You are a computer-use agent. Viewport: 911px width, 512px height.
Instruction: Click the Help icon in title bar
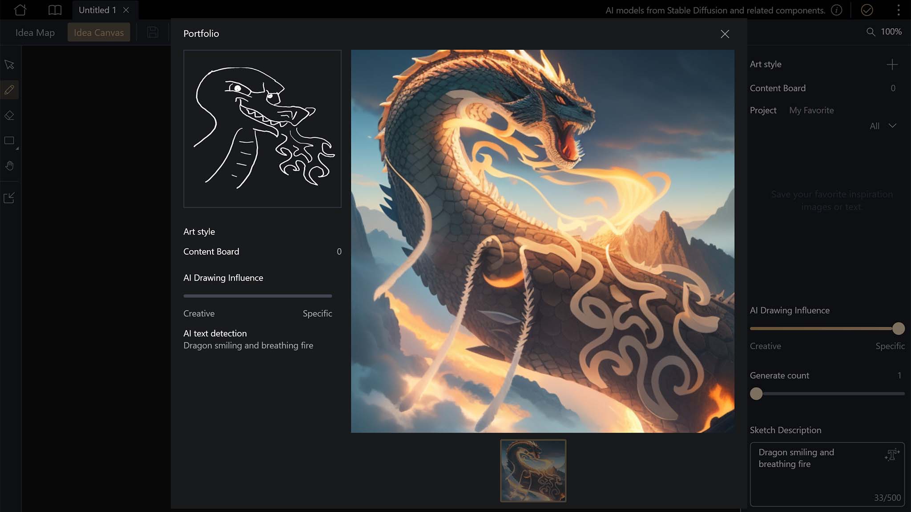click(x=837, y=10)
